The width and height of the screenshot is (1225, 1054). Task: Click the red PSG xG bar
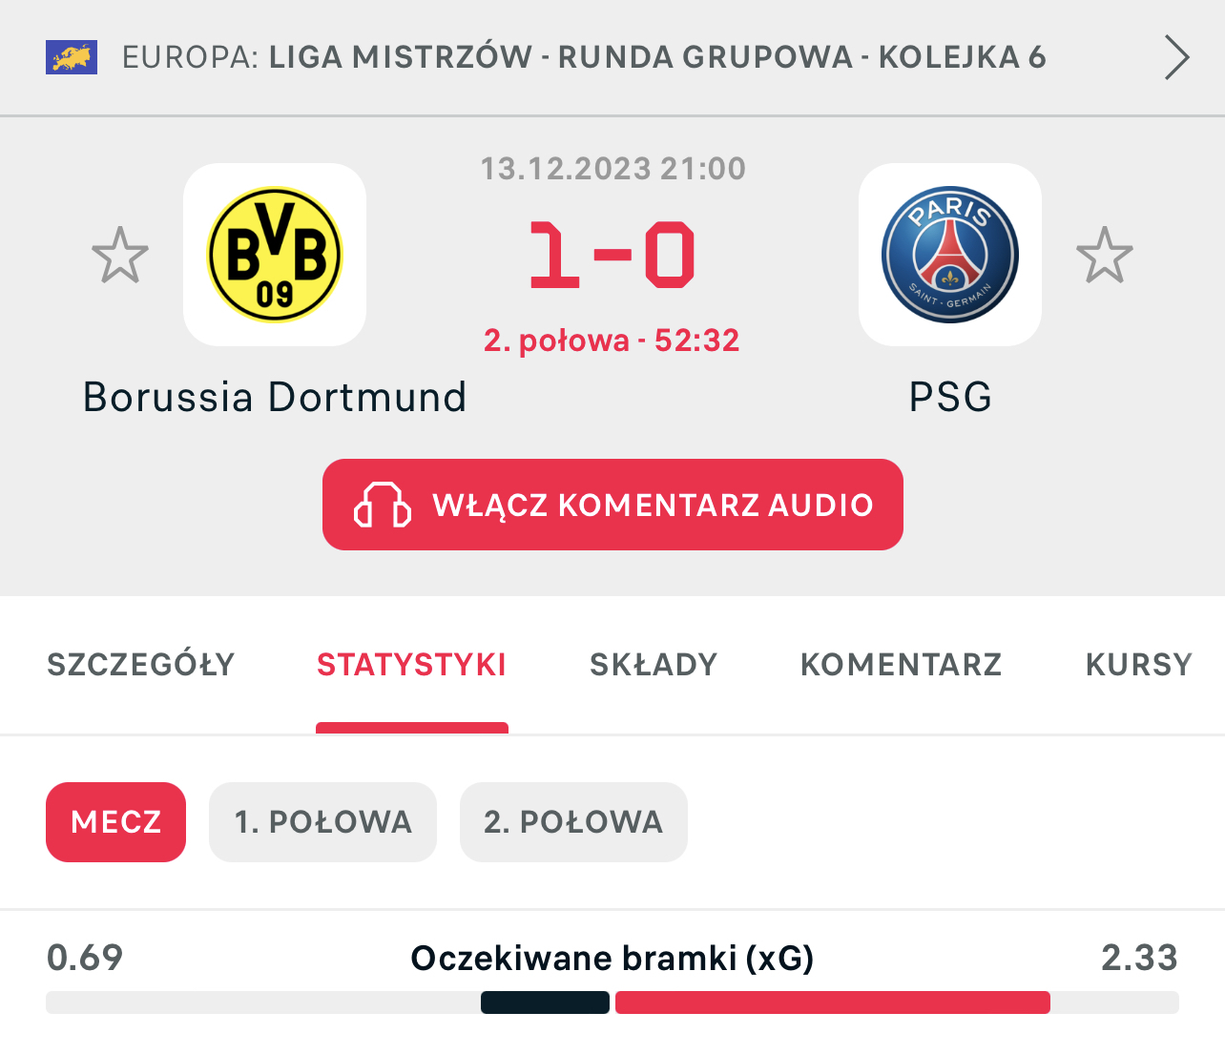[832, 1002]
